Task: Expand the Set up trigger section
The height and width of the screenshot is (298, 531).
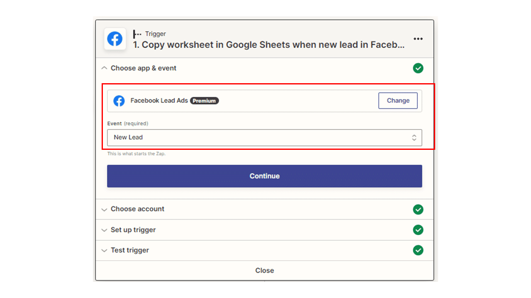Action: tap(104, 230)
